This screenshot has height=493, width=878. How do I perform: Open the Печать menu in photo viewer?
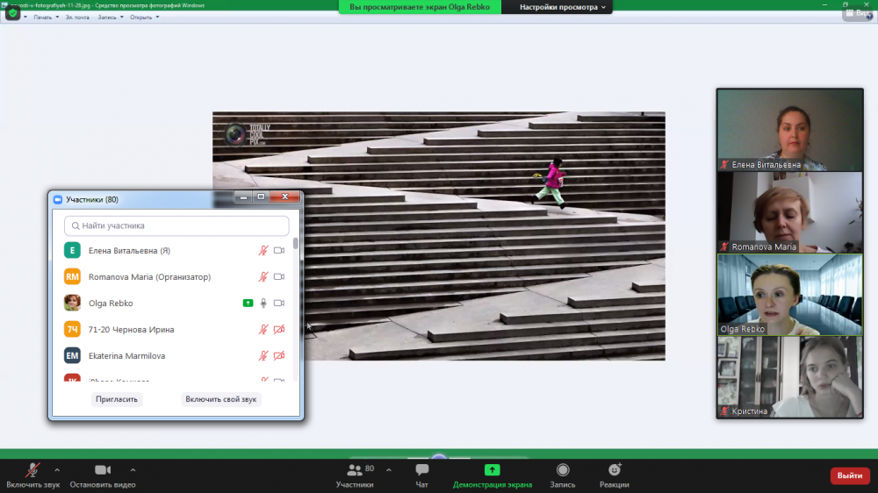44,17
